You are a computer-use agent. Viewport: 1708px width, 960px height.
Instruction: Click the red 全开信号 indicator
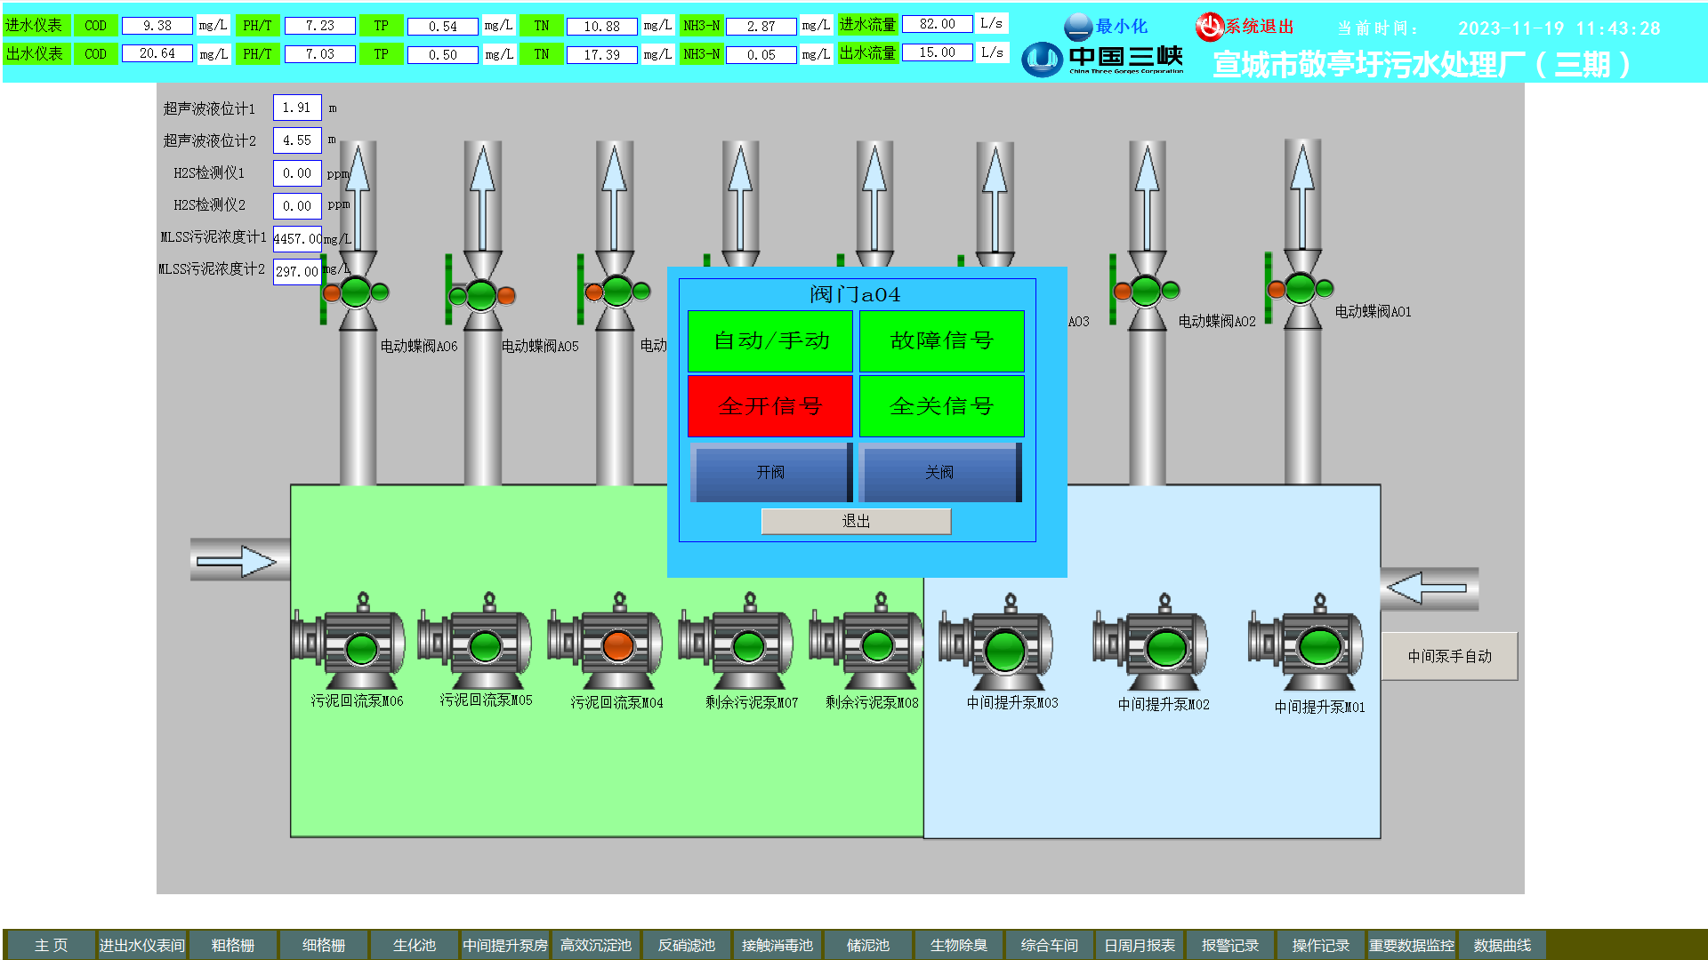pyautogui.click(x=770, y=406)
